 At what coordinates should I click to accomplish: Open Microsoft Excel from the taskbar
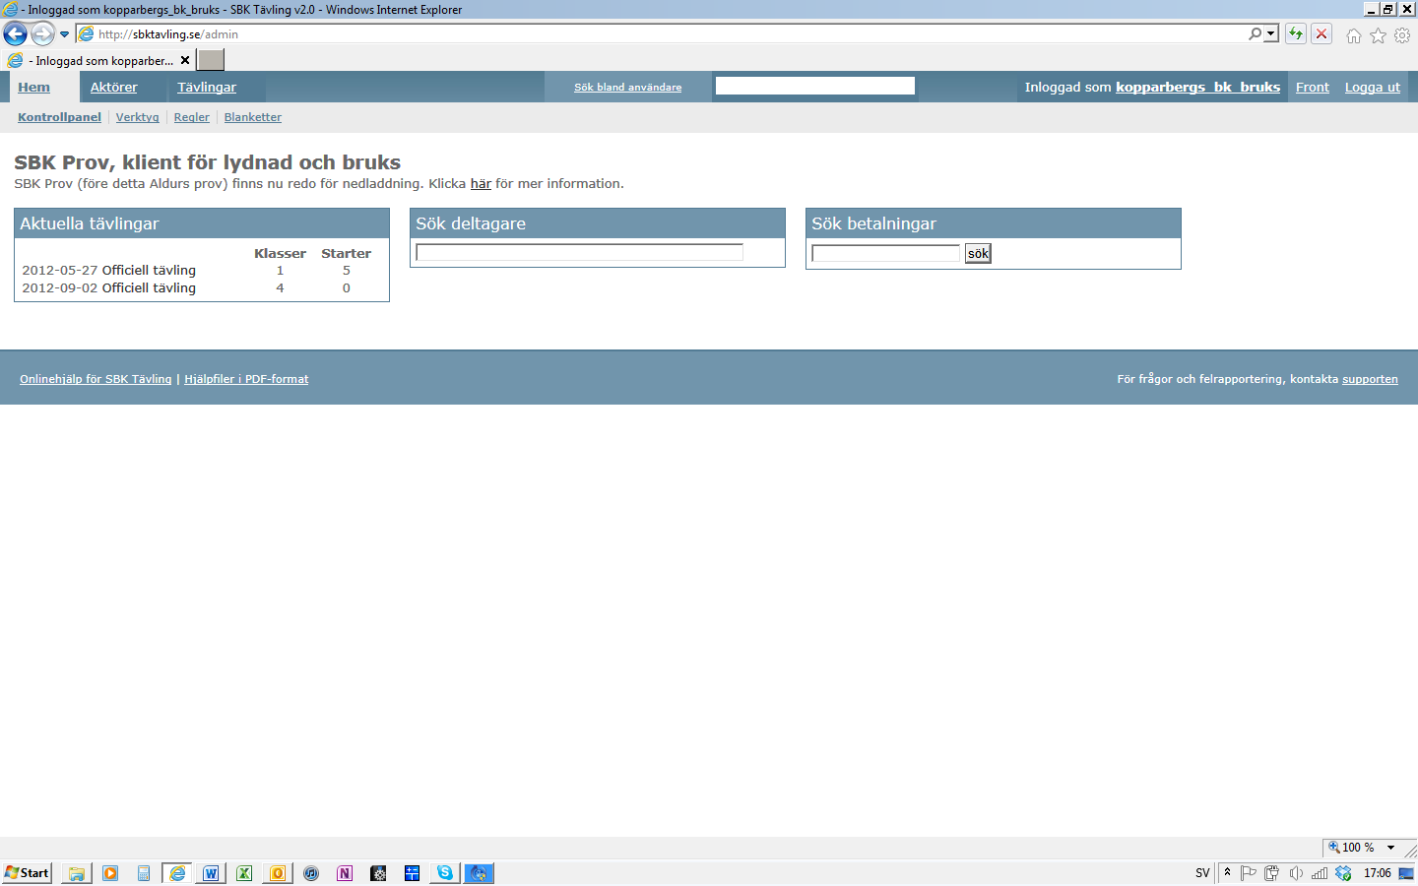244,873
